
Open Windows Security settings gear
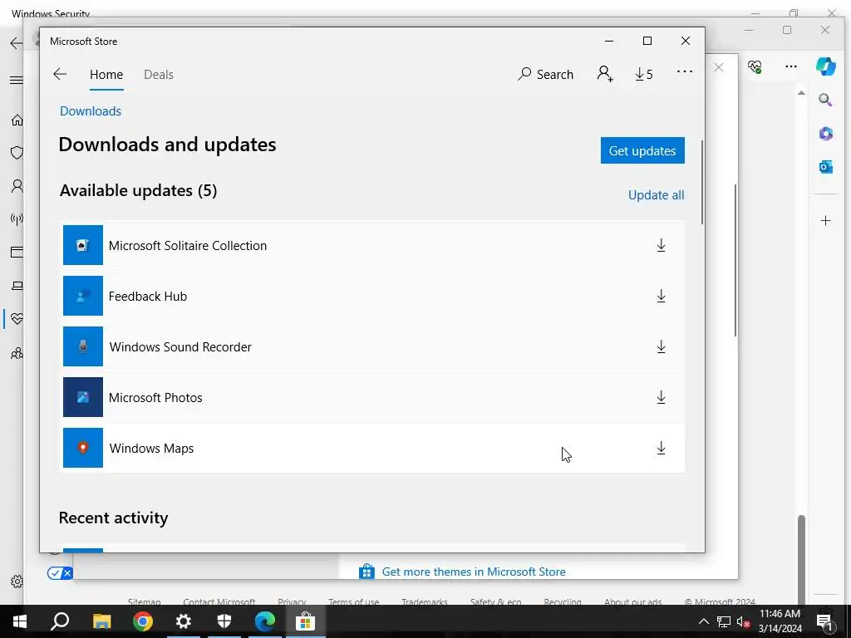tap(17, 582)
